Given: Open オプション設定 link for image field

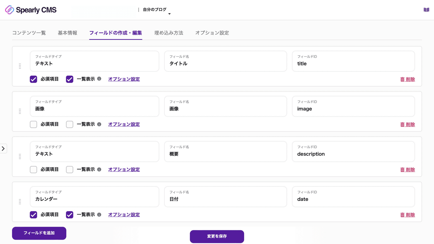Looking at the screenshot, I should (124, 124).
